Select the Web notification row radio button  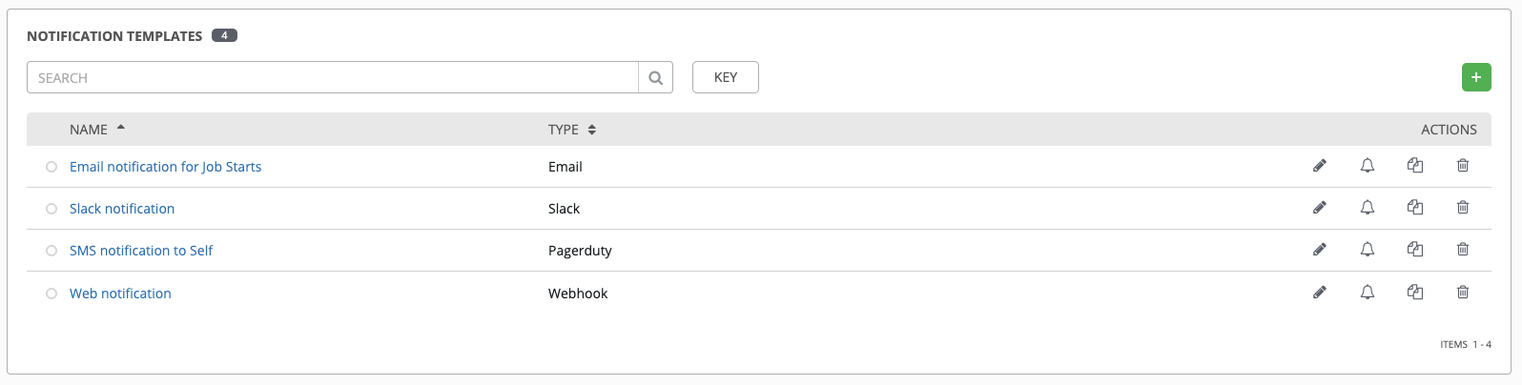click(51, 294)
